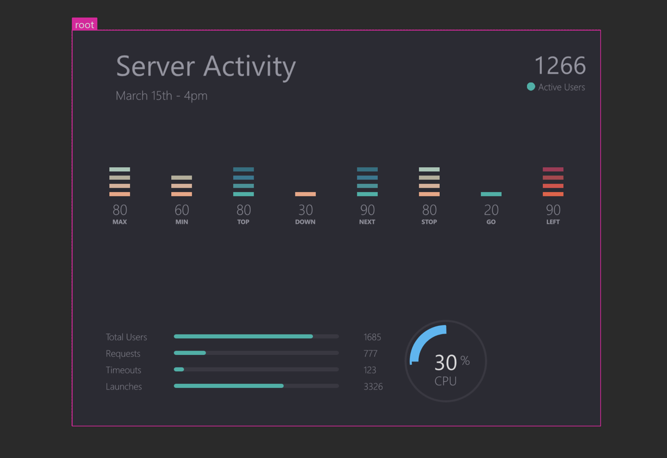The image size is (667, 458).
Task: Click the teal Active Users indicator dot
Action: tap(531, 87)
